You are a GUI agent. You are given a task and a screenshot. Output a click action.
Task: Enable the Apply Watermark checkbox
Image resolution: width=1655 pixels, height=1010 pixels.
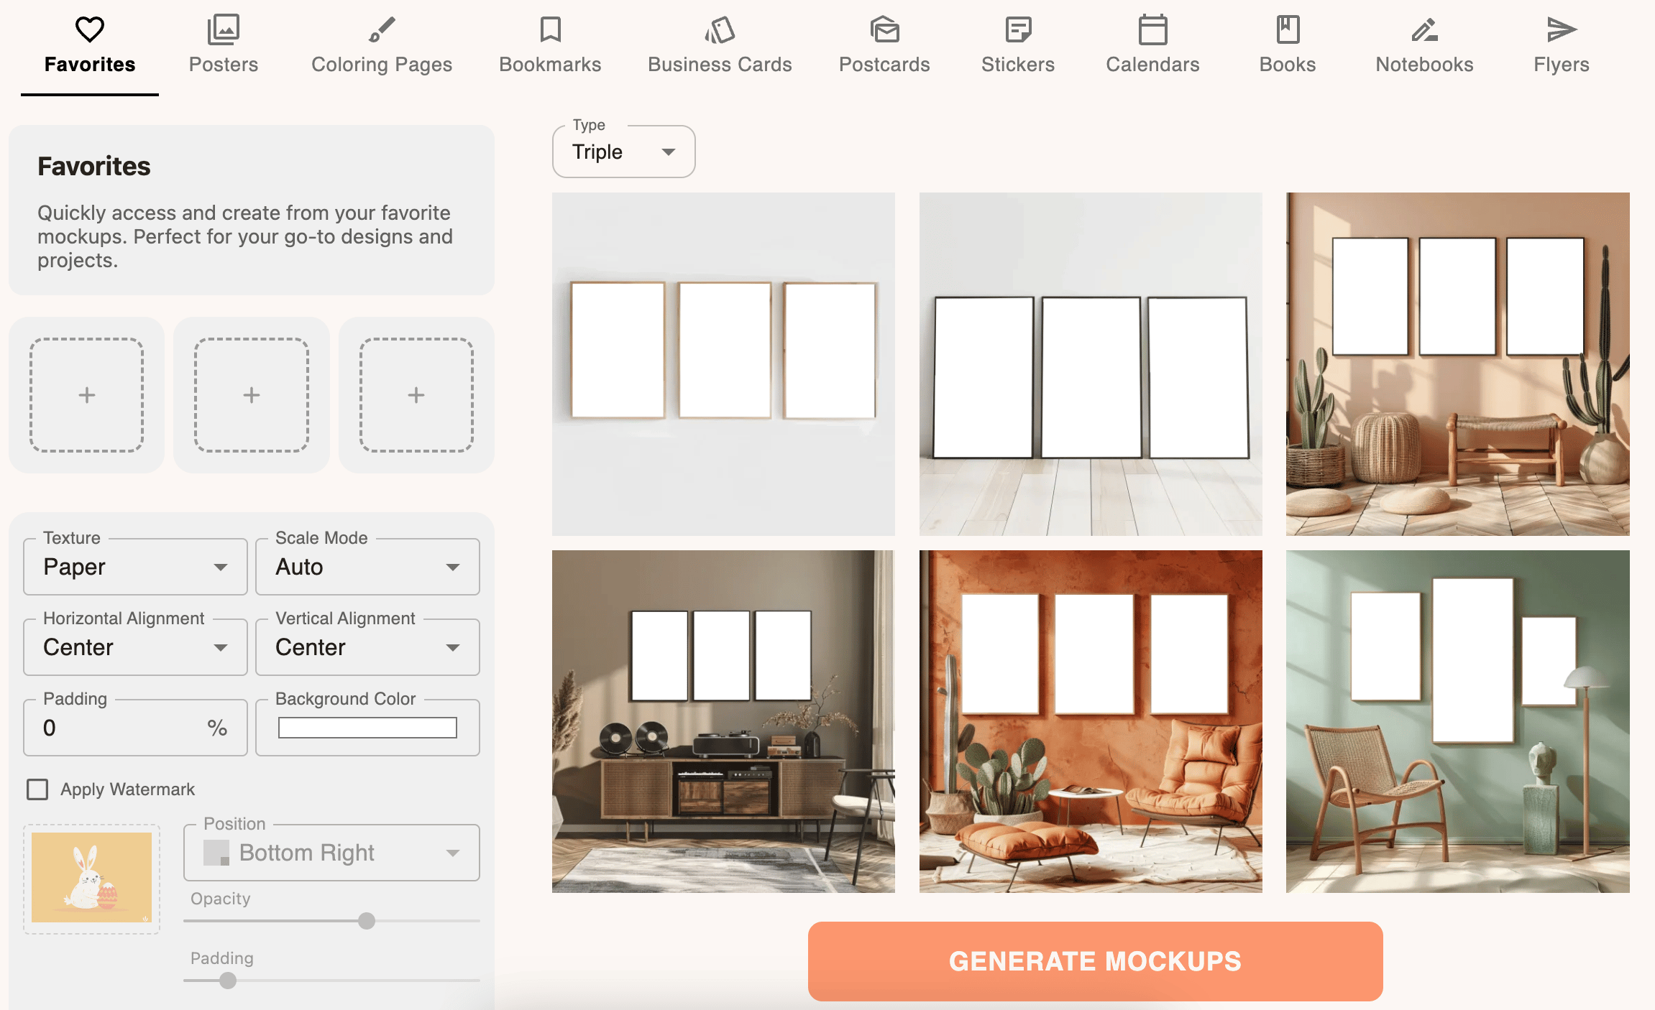[37, 789]
